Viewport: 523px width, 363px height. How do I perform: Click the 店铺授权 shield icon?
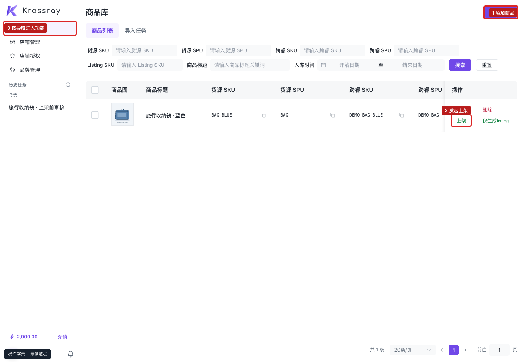12,56
